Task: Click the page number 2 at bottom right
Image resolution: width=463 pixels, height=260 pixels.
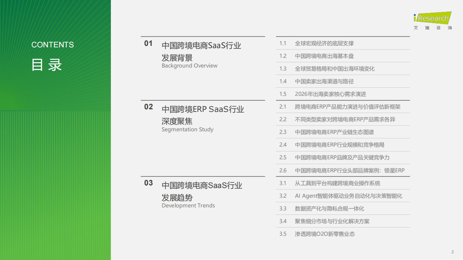Action: pos(453,252)
